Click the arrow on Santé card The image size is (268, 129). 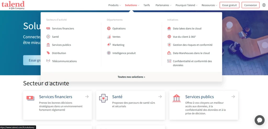pos(160,97)
